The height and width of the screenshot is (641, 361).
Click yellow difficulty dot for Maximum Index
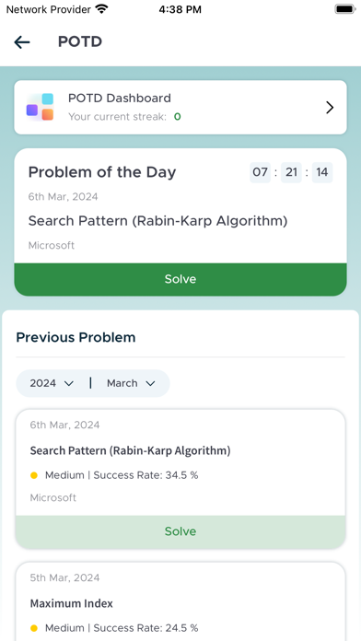click(34, 628)
